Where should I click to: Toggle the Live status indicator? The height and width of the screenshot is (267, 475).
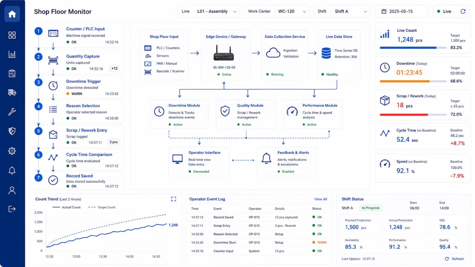tap(444, 11)
